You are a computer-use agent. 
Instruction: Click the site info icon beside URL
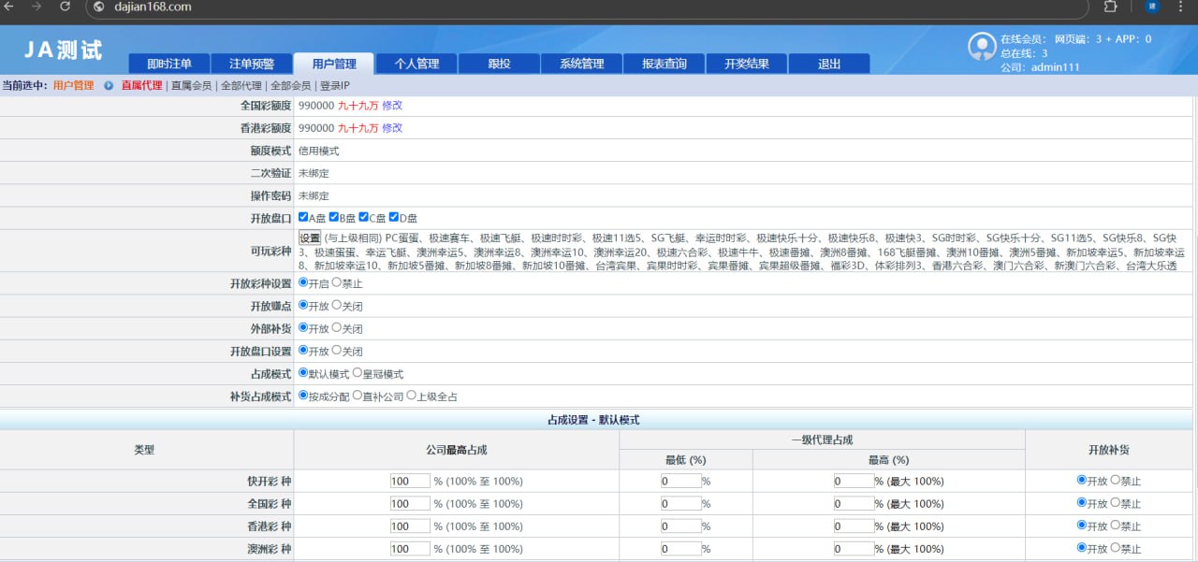(x=99, y=7)
